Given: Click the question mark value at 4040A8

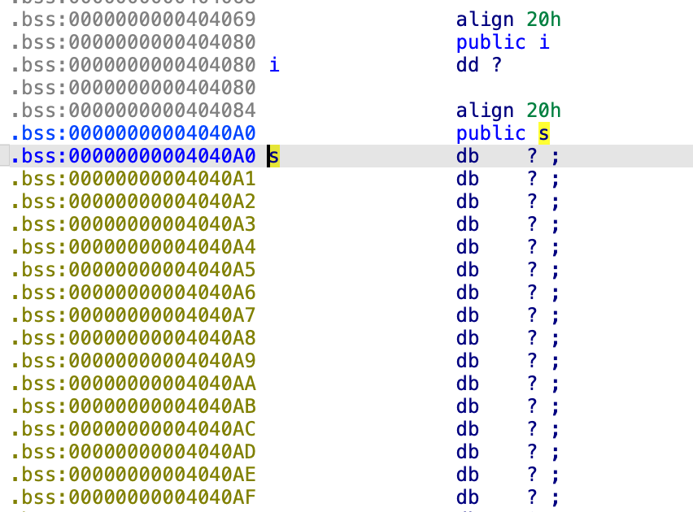Looking at the screenshot, I should (533, 338).
